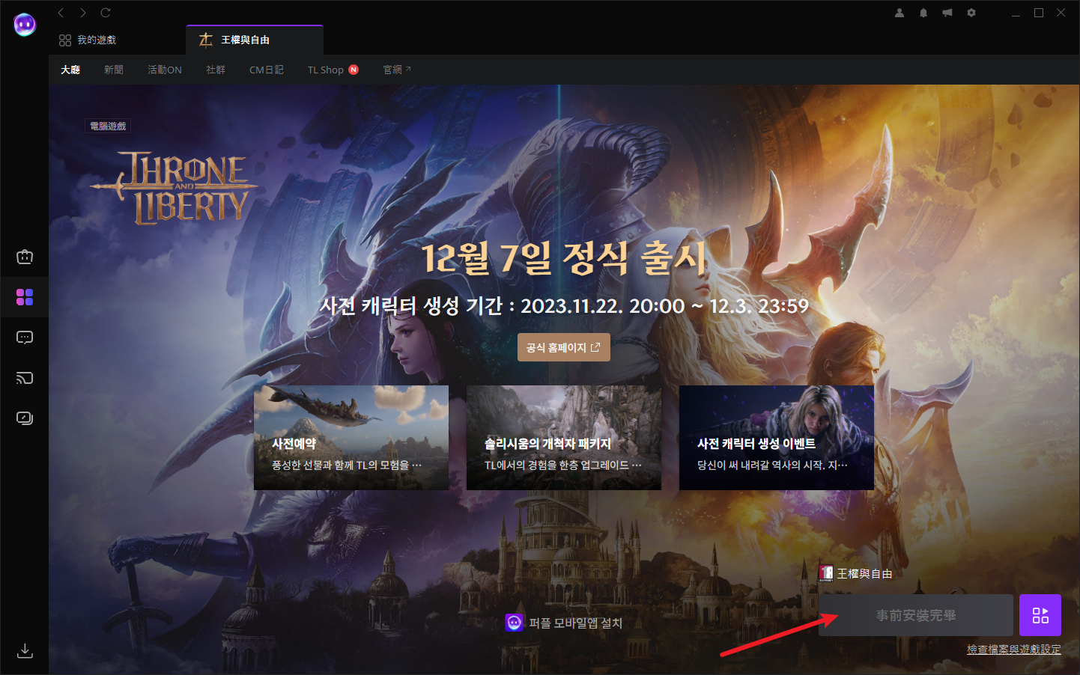Image resolution: width=1080 pixels, height=675 pixels.
Task: Open the streaming cast sidebar icon
Action: coord(25,378)
